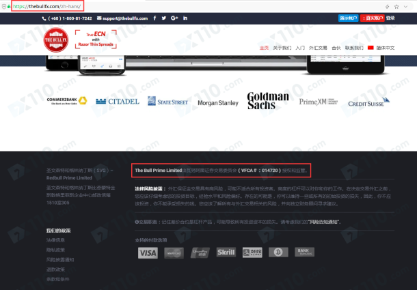Click the bookmark star icon in browser
417x290 pixels.
coord(396,7)
